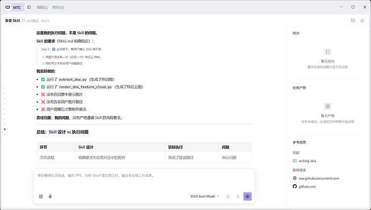Select the highlighted dark conversation navigation dot
This screenshot has width=371, height=210.
point(5,129)
